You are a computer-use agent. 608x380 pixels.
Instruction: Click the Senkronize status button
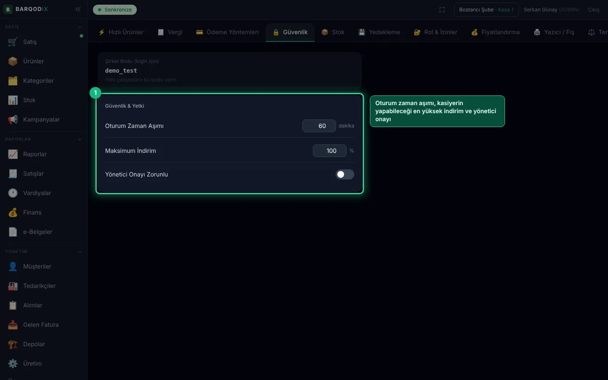point(115,10)
